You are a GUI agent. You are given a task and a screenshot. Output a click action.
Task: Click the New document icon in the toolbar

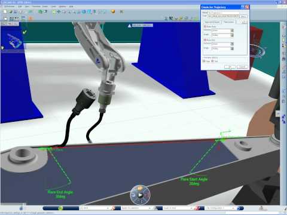point(5,12)
